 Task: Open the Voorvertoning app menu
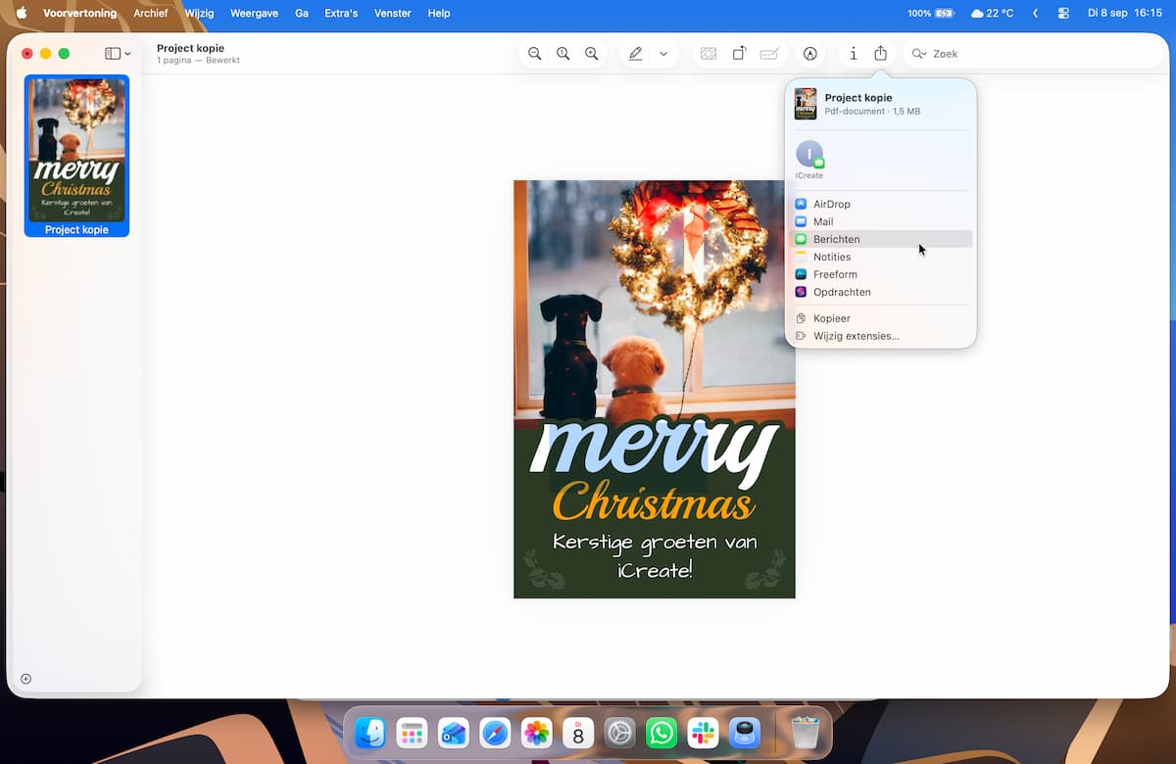coord(80,14)
